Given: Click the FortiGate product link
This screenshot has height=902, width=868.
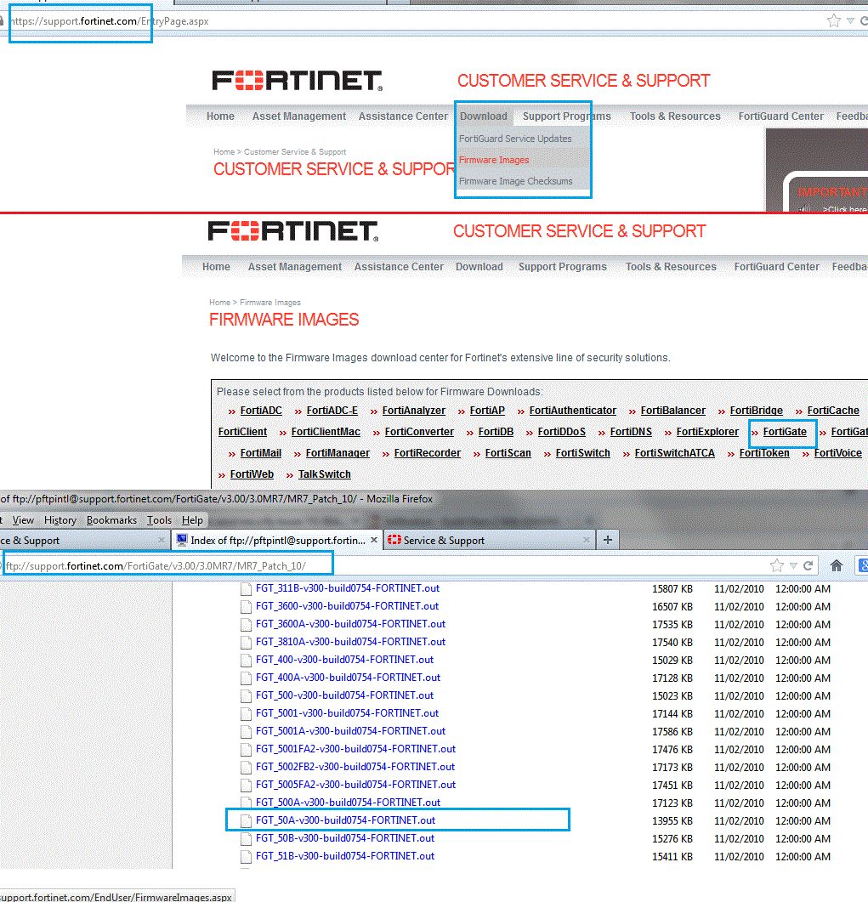Looking at the screenshot, I should pos(785,432).
